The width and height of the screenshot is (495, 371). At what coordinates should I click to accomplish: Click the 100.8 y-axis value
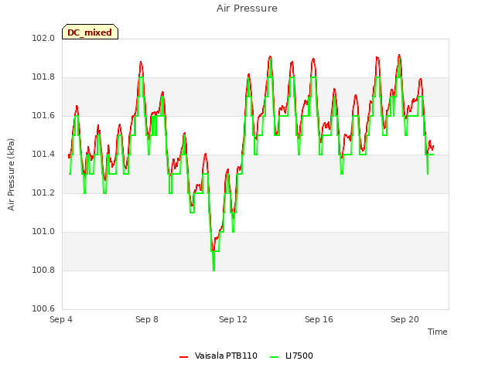tap(43, 270)
